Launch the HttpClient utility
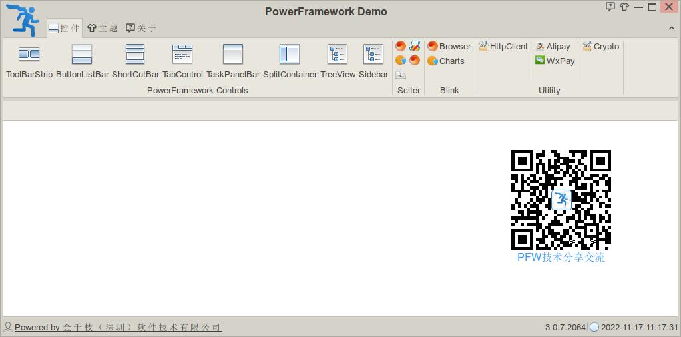This screenshot has height=337, width=681. (503, 46)
